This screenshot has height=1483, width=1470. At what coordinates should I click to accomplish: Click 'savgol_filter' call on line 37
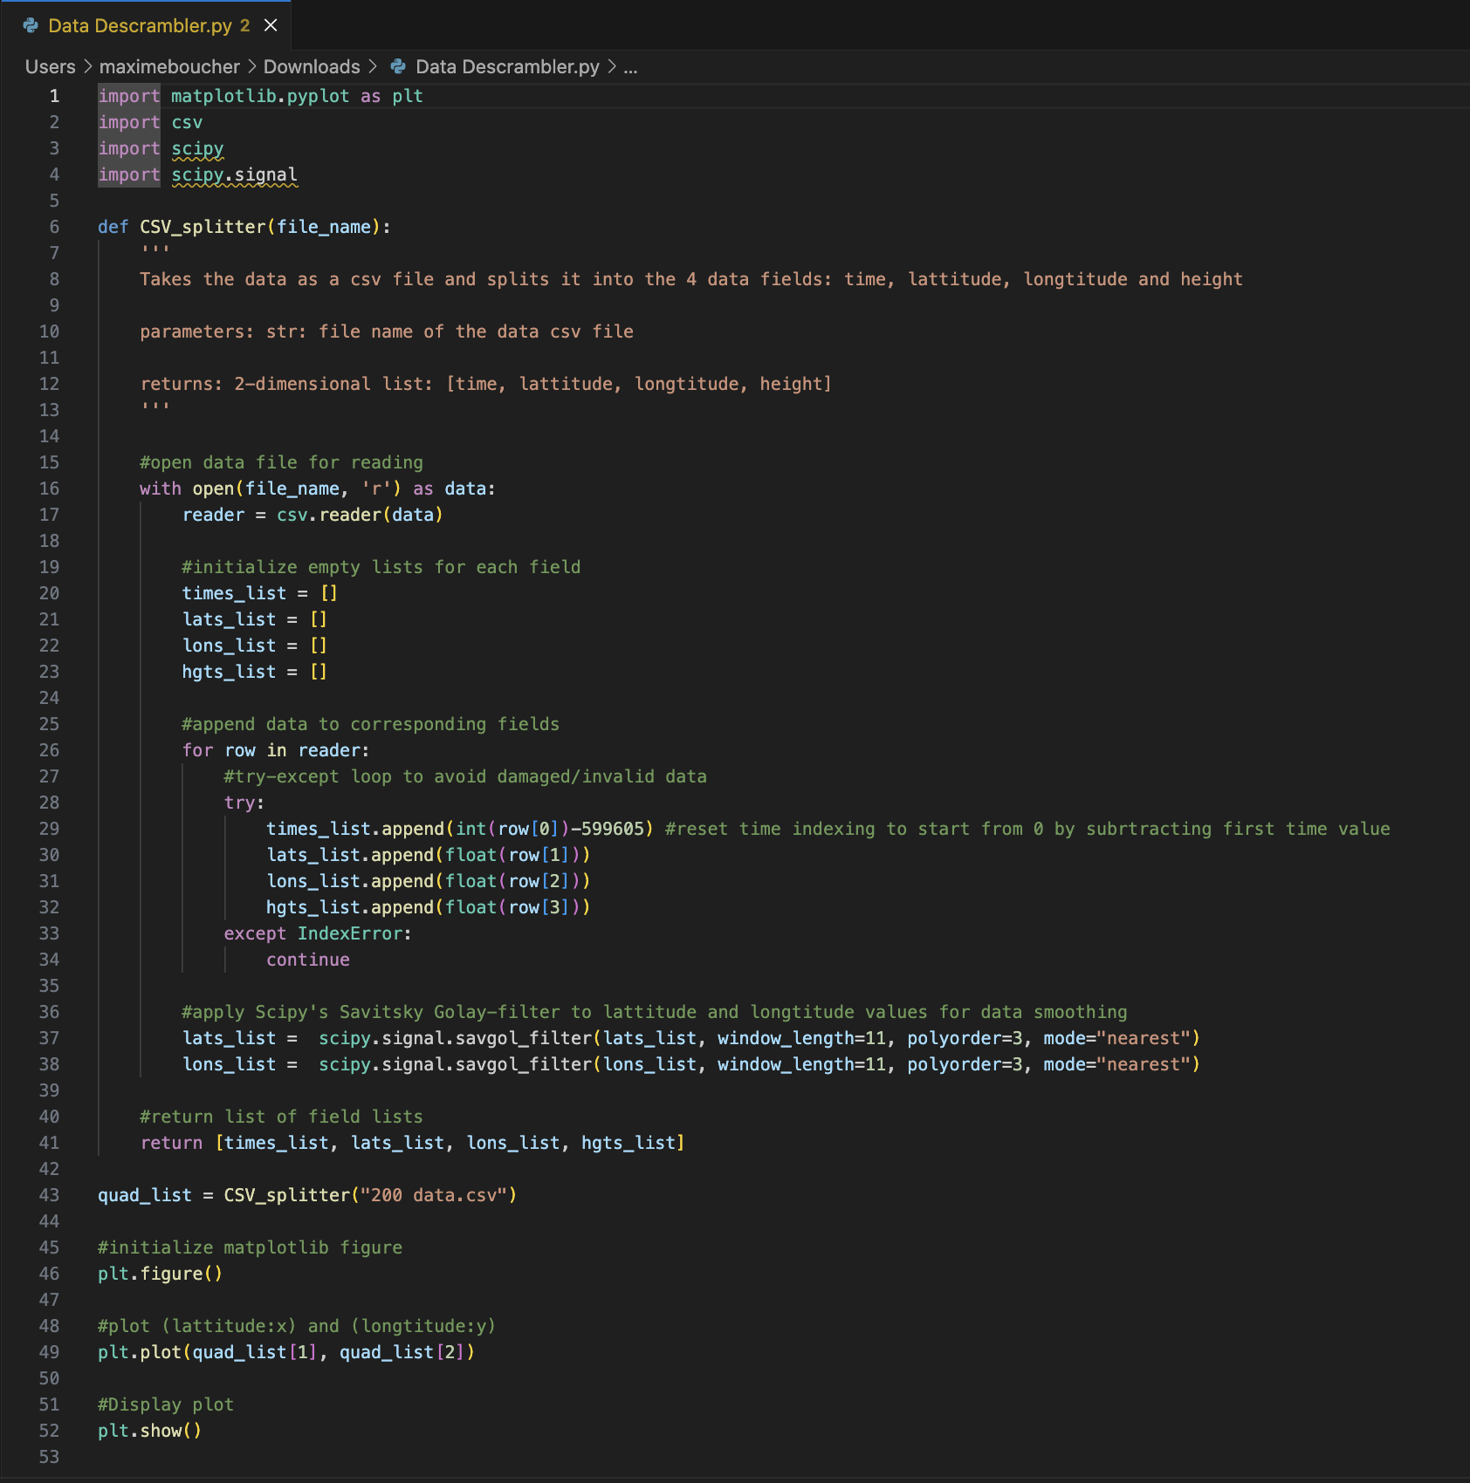tap(523, 1038)
